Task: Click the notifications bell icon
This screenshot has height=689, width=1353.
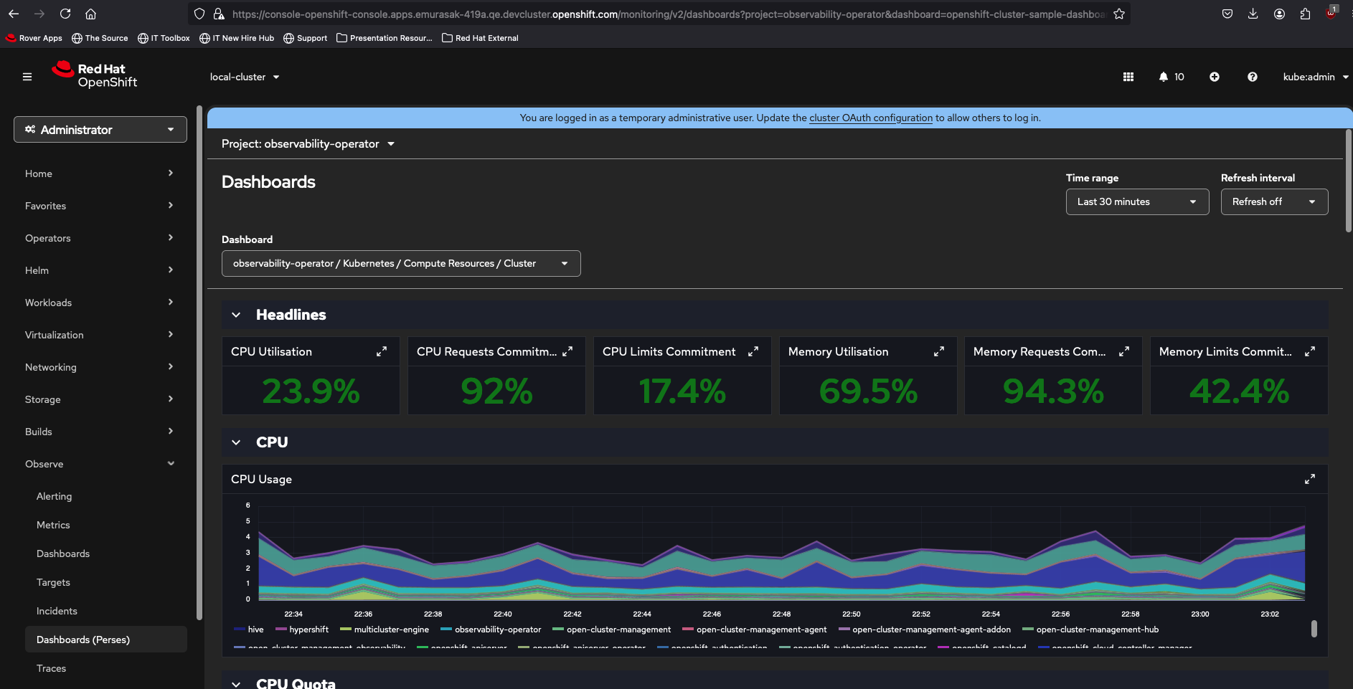Action: (x=1163, y=77)
